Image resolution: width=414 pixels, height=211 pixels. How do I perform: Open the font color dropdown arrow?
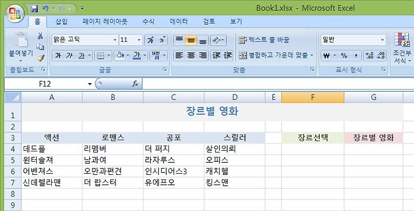(x=145, y=56)
